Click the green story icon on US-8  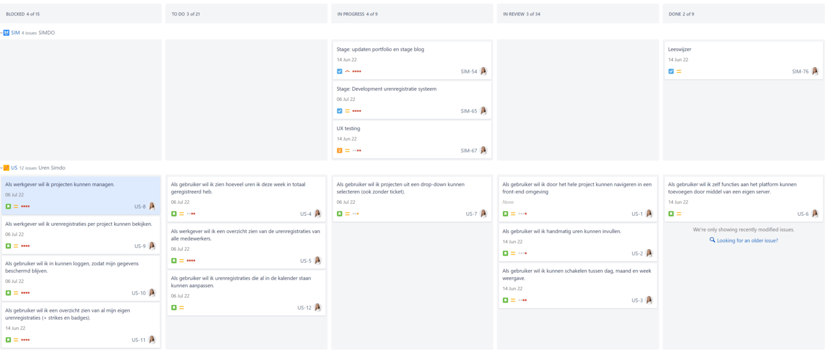pos(7,206)
